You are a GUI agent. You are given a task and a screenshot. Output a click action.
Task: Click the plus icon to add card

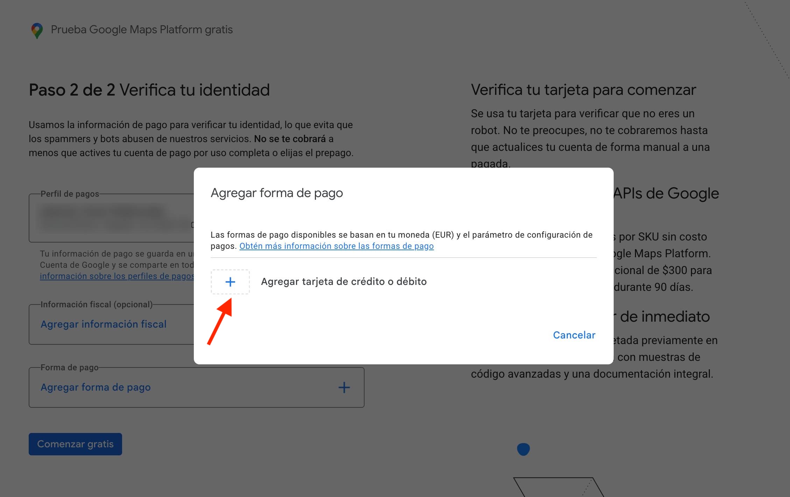pos(230,282)
